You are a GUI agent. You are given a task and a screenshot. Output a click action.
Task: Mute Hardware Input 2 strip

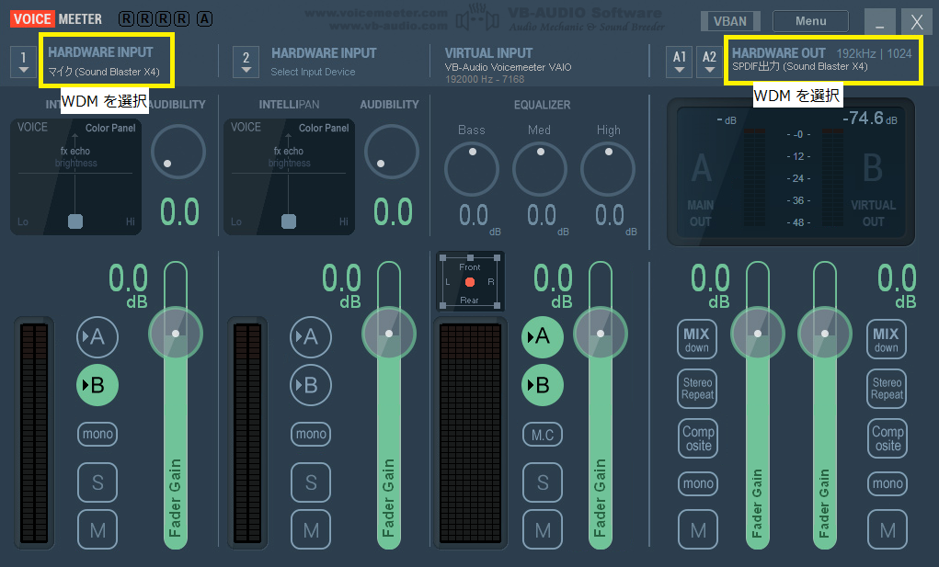[310, 529]
